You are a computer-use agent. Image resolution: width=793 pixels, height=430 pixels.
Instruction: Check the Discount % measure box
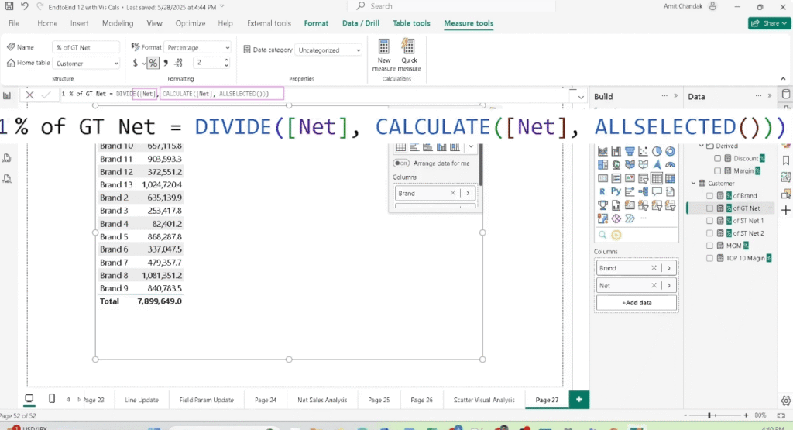[x=717, y=158]
